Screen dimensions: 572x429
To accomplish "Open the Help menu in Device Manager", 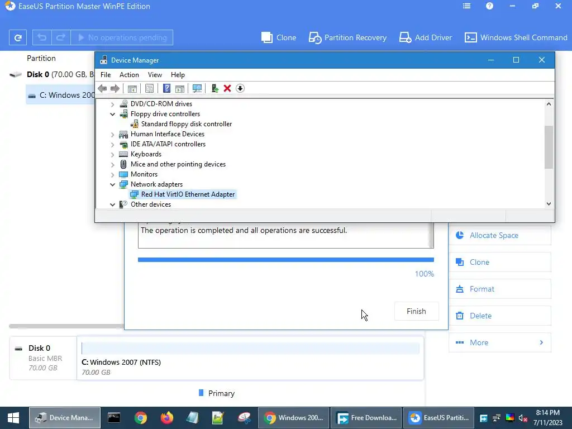I will pyautogui.click(x=178, y=75).
